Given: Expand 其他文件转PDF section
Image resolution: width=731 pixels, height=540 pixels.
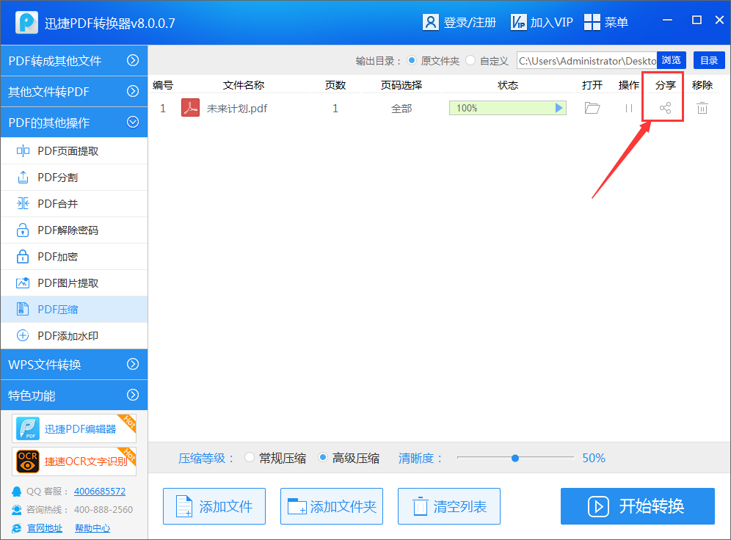Looking at the screenshot, I should (73, 91).
